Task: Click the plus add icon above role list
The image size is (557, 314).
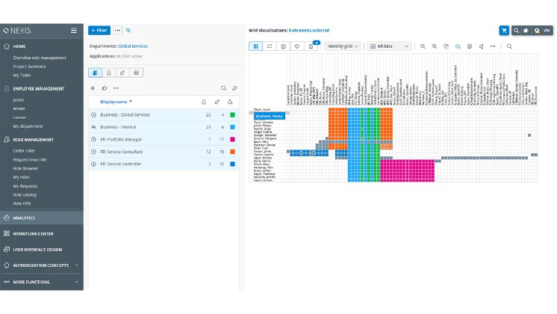Action: [93, 87]
